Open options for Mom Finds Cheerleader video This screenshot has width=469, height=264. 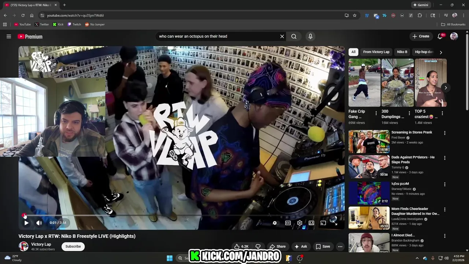pos(445,210)
